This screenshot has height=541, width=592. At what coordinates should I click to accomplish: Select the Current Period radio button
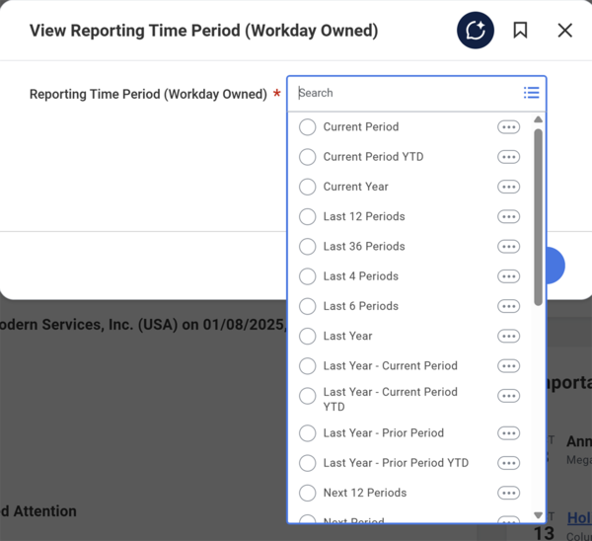pyautogui.click(x=307, y=127)
